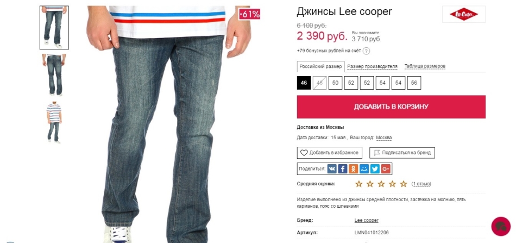Share the product on VK
Image resolution: width=516 pixels, height=243 pixels.
coord(332,169)
